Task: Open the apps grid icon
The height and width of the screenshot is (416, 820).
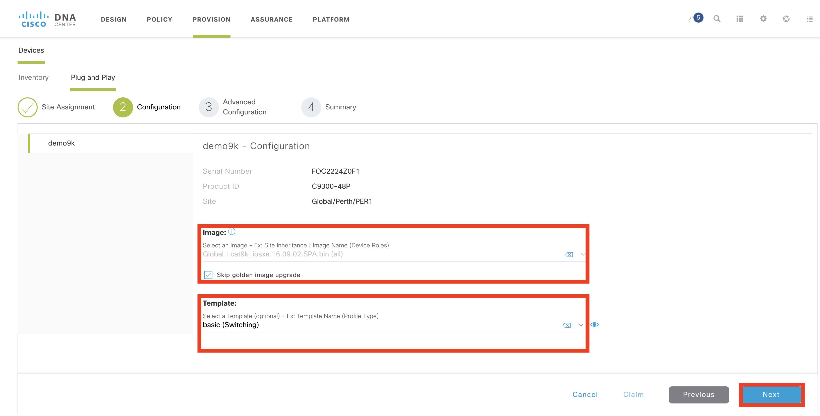Action: [739, 19]
